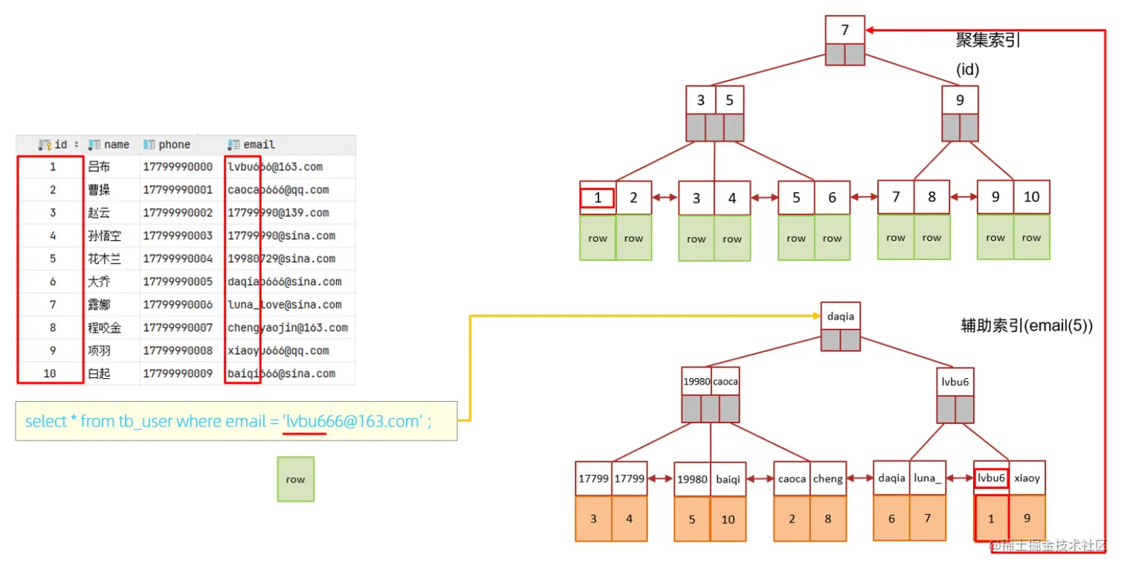1124x569 pixels.
Task: Select the name cell '赵云'
Action: 99,213
